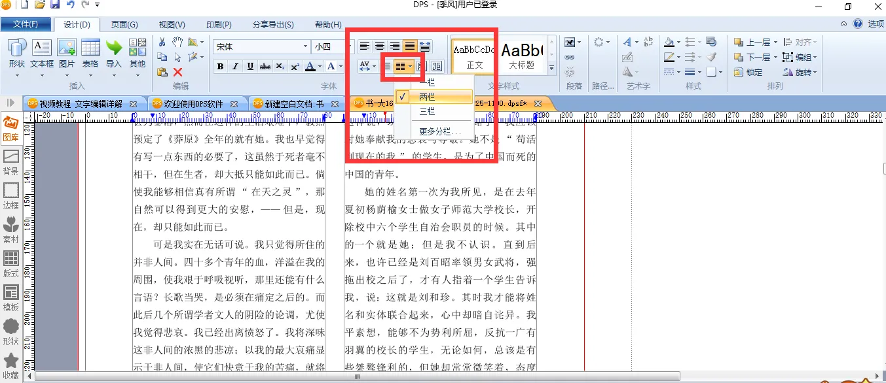Screen dimensions: 886x383
Task: Toggle italic I formatting
Action: click(x=235, y=66)
